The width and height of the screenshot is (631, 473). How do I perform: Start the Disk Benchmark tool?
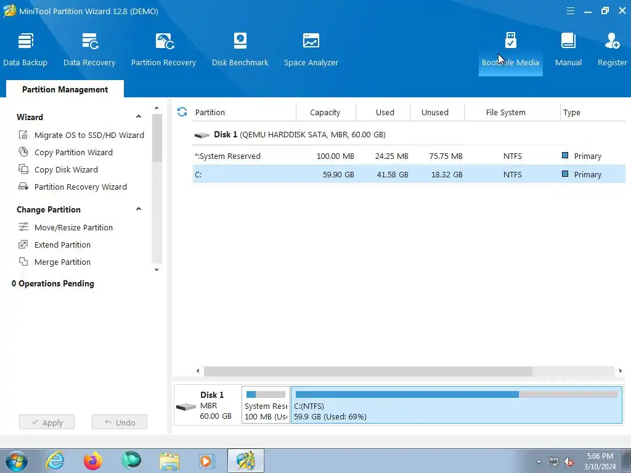tap(240, 50)
